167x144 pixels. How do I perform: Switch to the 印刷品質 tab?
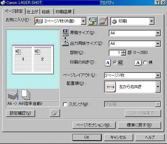tap(64, 12)
